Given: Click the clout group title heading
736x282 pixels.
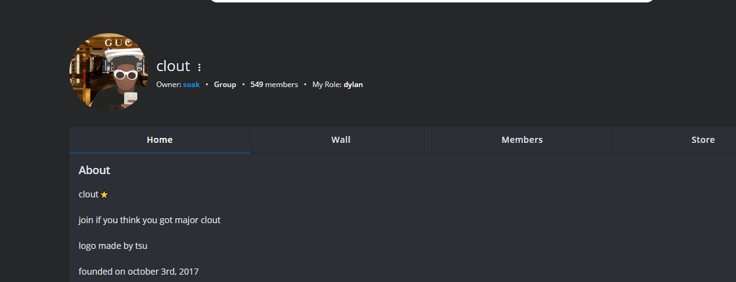Looking at the screenshot, I should [x=173, y=66].
